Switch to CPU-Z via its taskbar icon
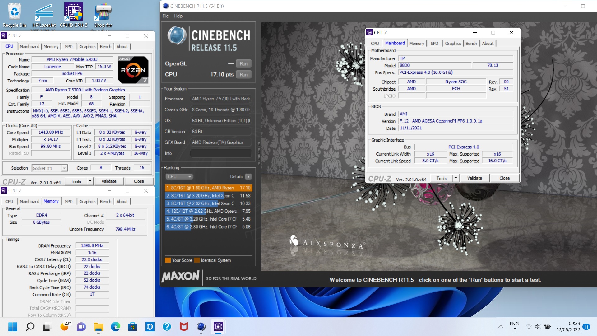The height and width of the screenshot is (336, 597). (x=218, y=327)
